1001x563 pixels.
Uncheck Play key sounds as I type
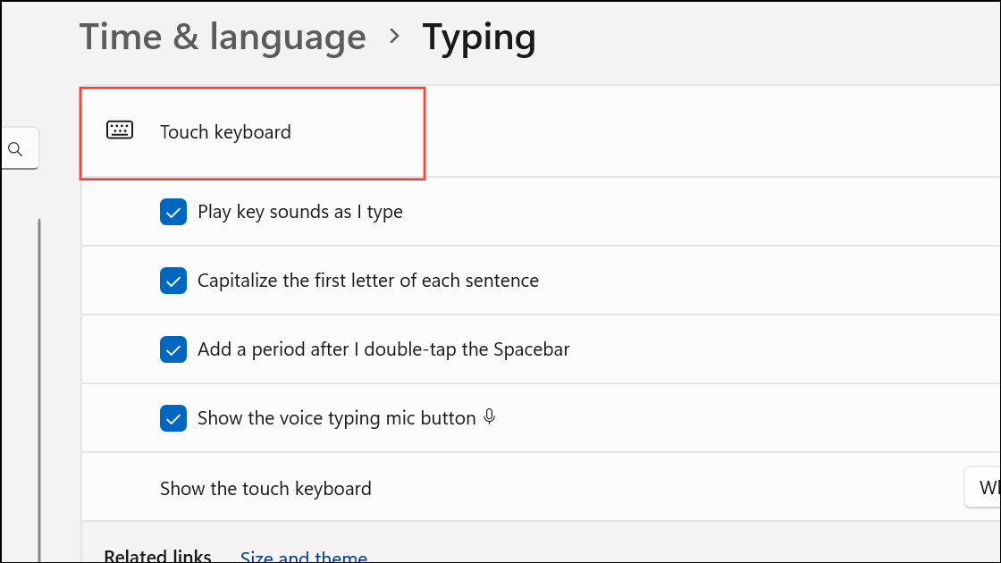173,212
